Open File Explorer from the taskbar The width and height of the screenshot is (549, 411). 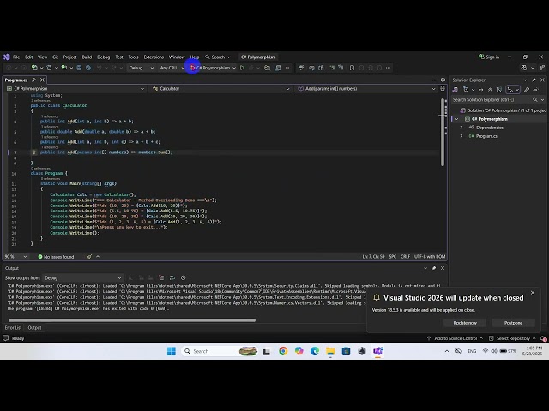(x=330, y=351)
